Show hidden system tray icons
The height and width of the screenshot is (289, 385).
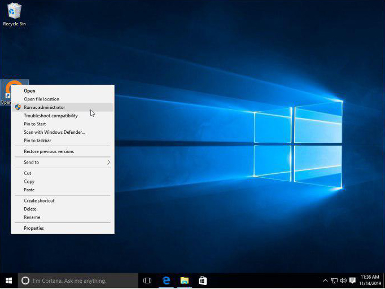coord(325,281)
